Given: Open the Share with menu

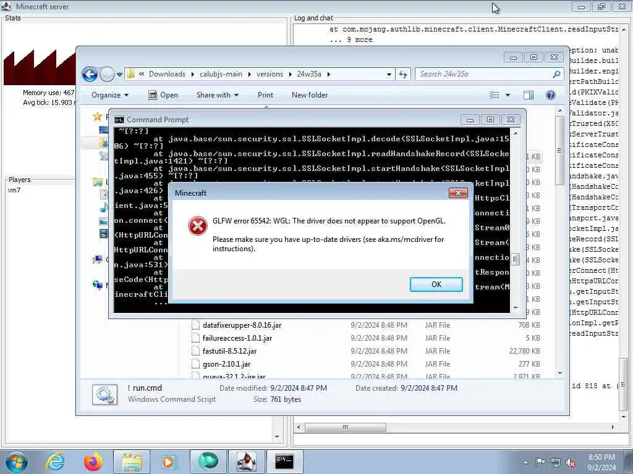Looking at the screenshot, I should pos(217,95).
